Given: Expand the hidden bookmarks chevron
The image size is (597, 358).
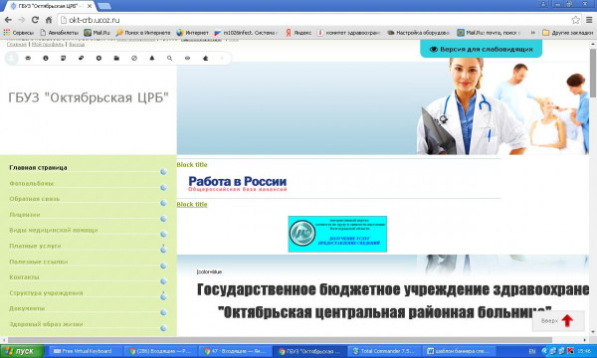Looking at the screenshot, I should click(532, 33).
